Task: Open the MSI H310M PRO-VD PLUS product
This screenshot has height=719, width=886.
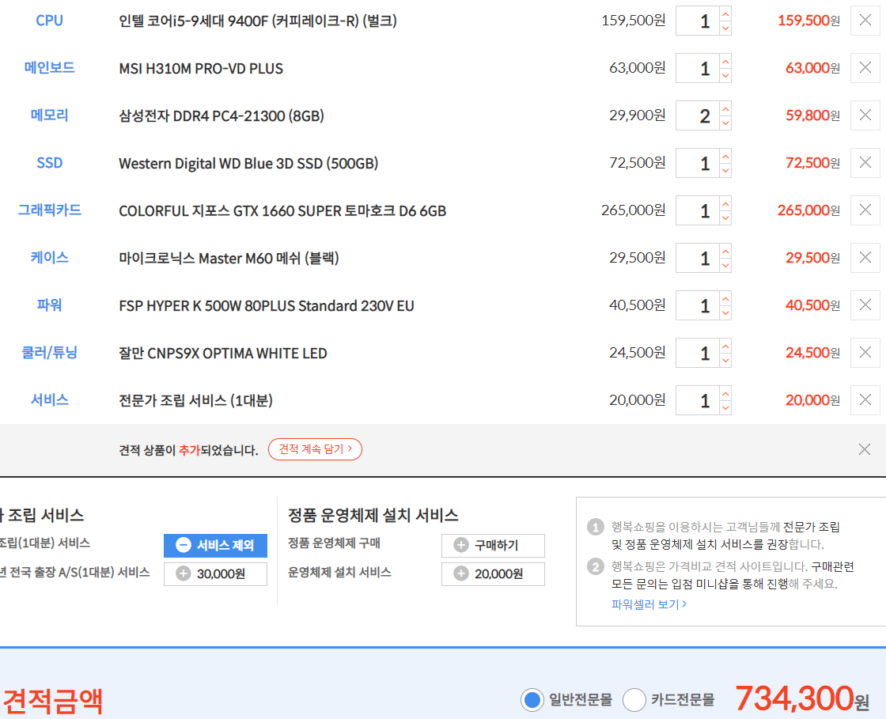Action: coord(201,68)
